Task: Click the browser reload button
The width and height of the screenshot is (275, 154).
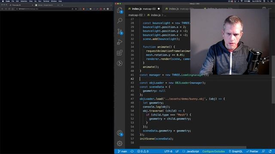Action: point(9,9)
